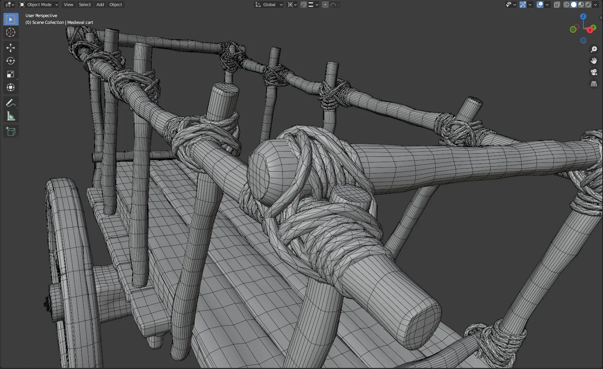Open proportional editing falloff dropdown
This screenshot has height=369, width=603.
335,5
